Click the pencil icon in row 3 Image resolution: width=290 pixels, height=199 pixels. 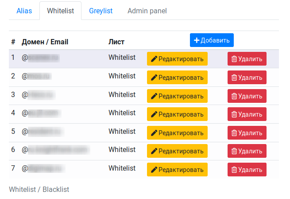tap(154, 96)
